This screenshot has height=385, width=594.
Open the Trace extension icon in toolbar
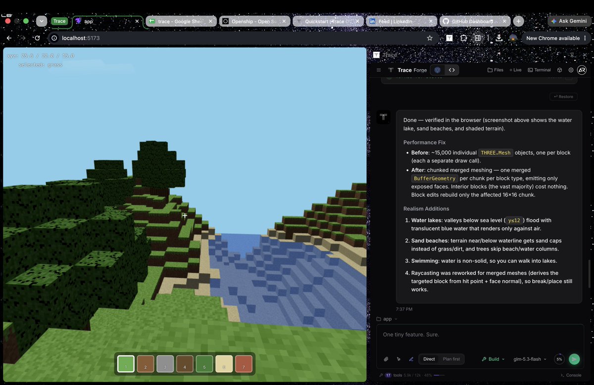pos(449,38)
